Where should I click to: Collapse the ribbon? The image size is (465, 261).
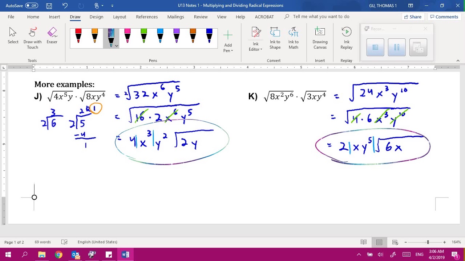(458, 61)
